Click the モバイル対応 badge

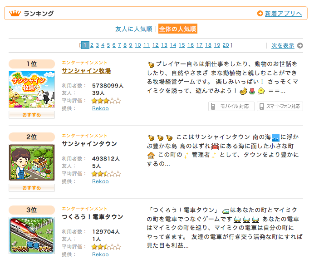point(231,106)
